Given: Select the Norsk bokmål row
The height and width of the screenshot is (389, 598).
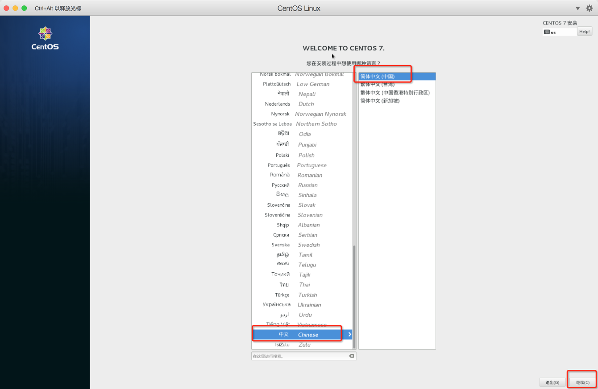Looking at the screenshot, I should click(x=302, y=75).
